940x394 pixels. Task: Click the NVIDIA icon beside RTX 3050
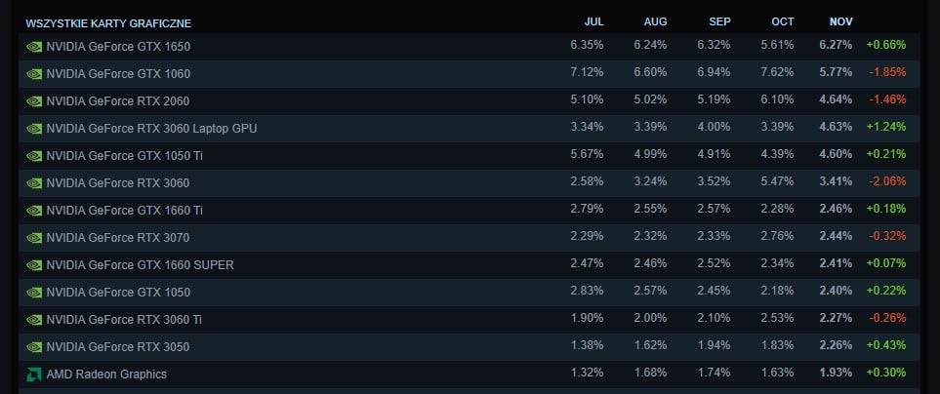click(34, 346)
